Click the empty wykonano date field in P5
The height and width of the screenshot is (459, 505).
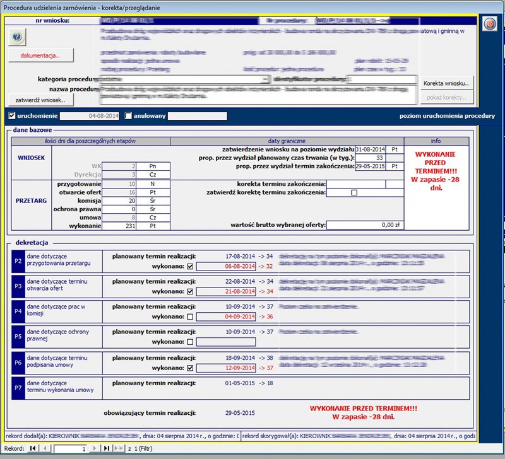226,342
